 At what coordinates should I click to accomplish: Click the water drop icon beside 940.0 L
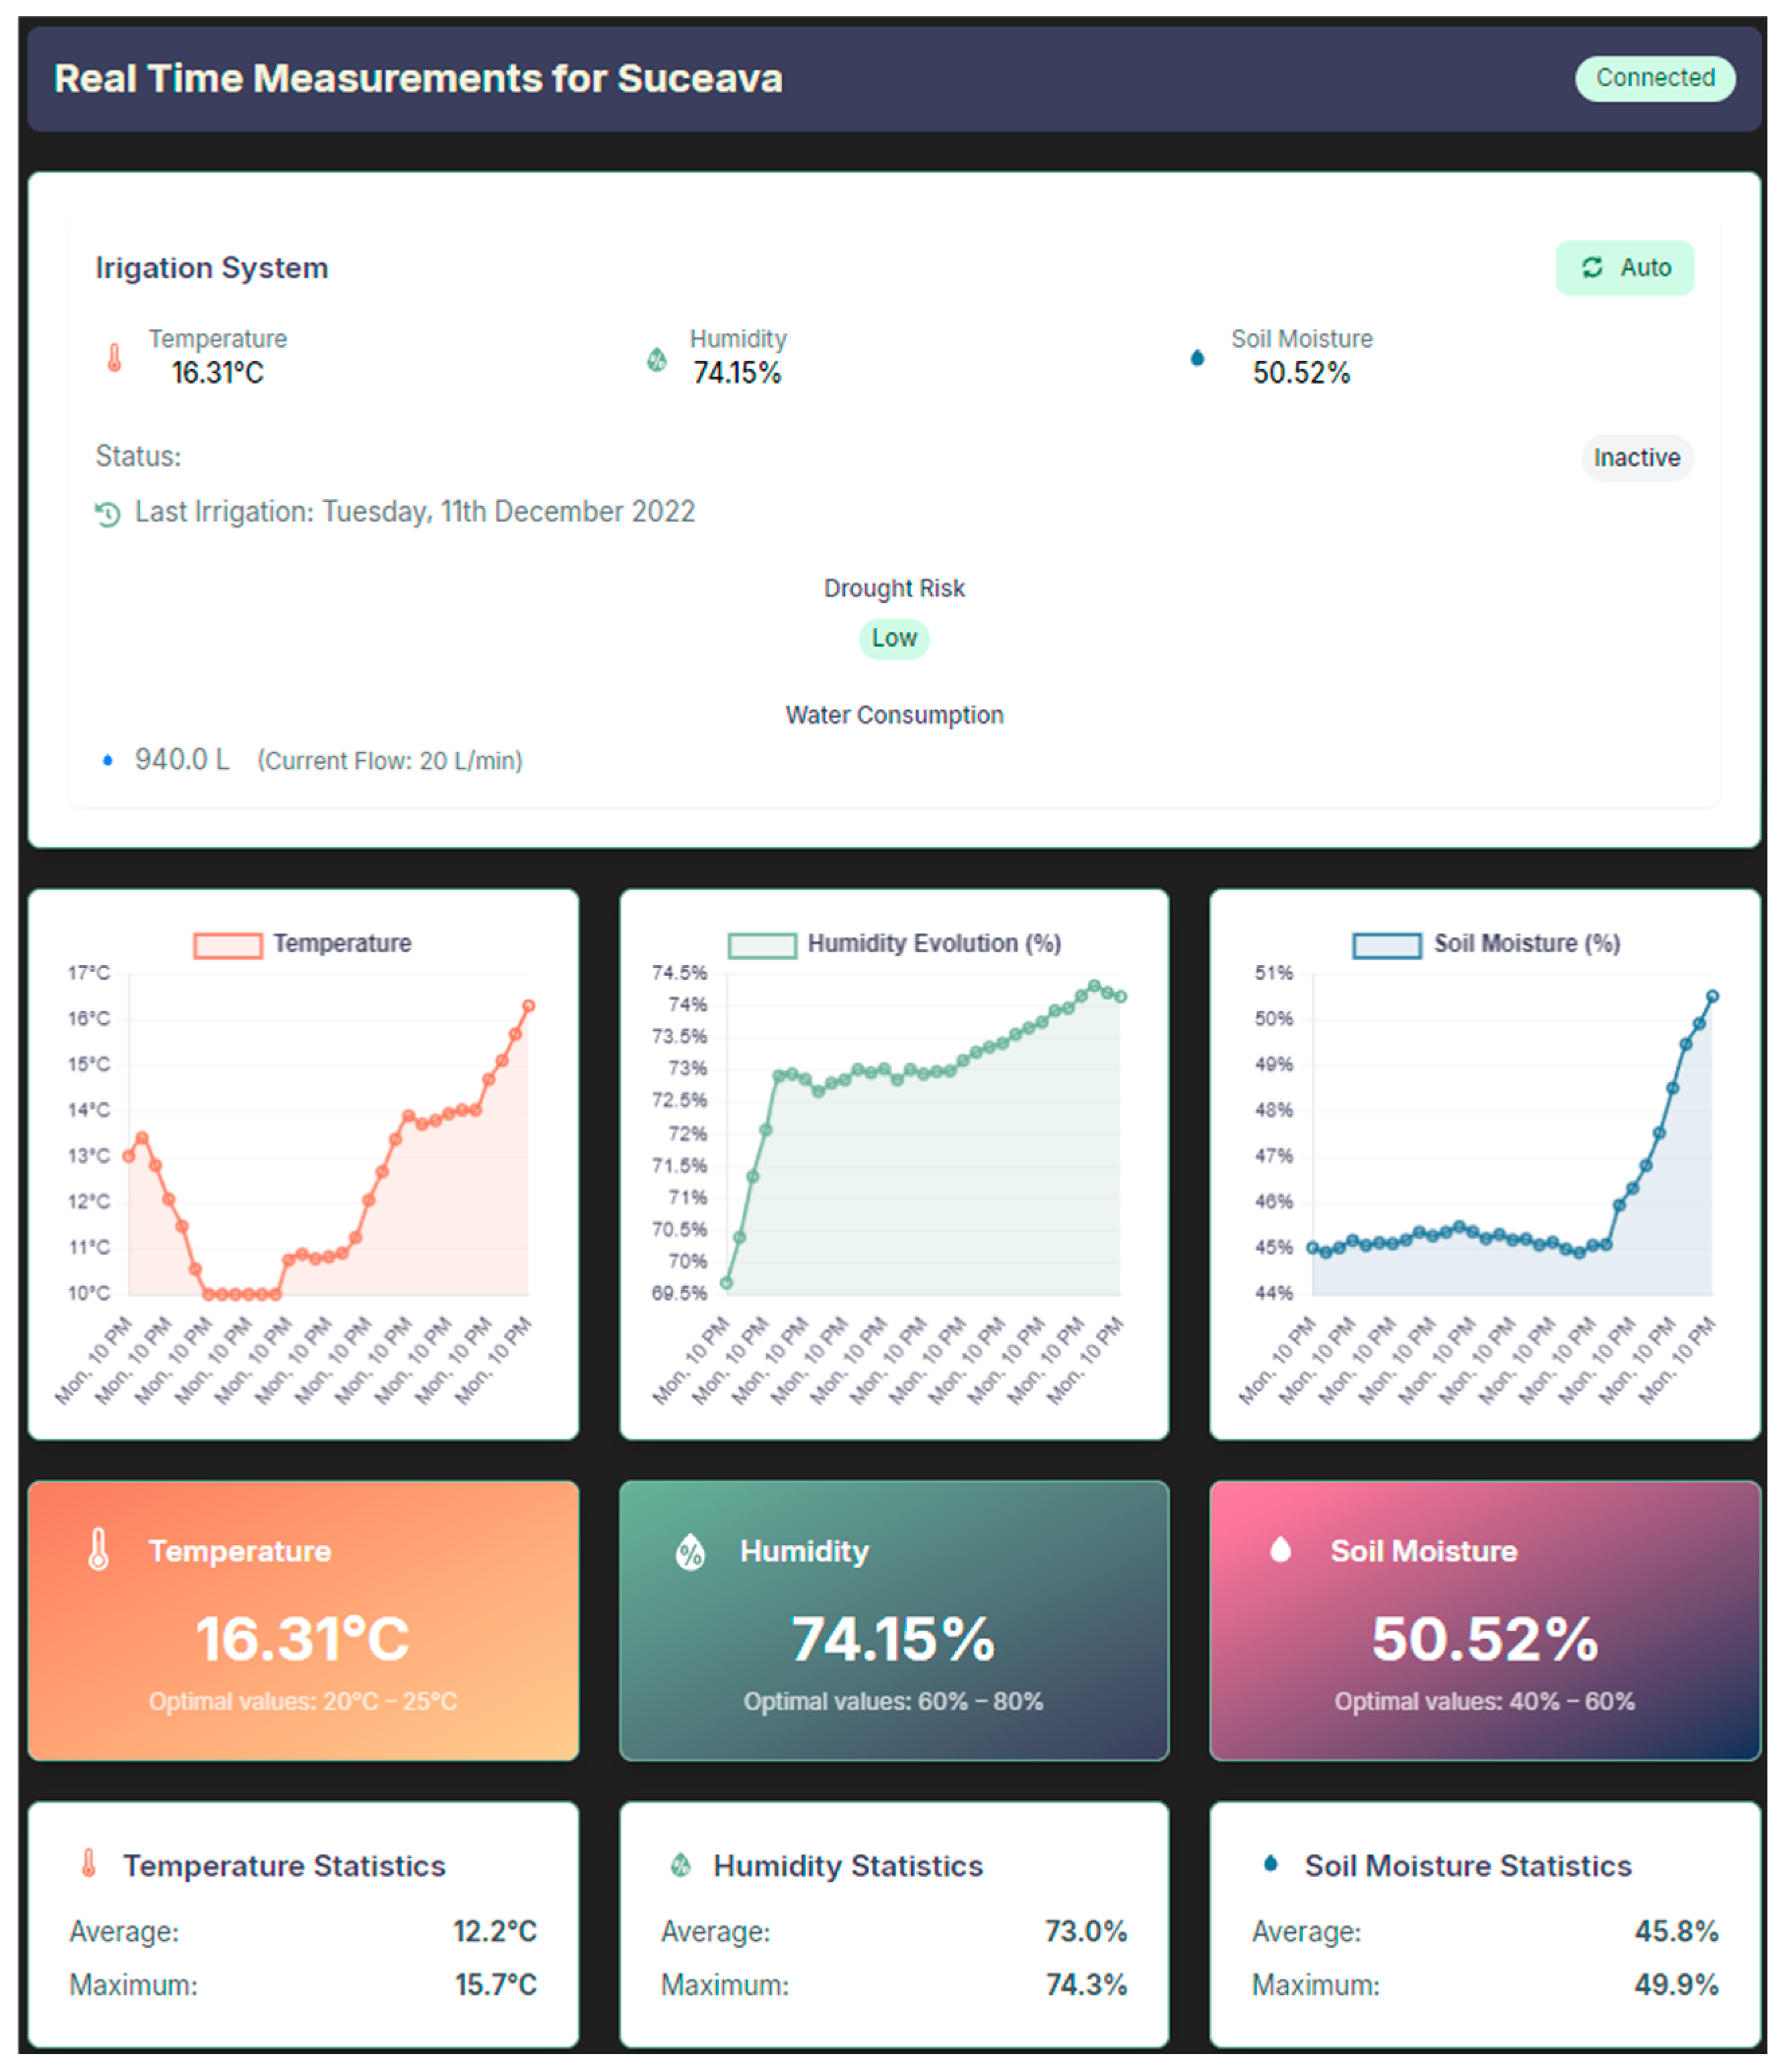[x=108, y=761]
